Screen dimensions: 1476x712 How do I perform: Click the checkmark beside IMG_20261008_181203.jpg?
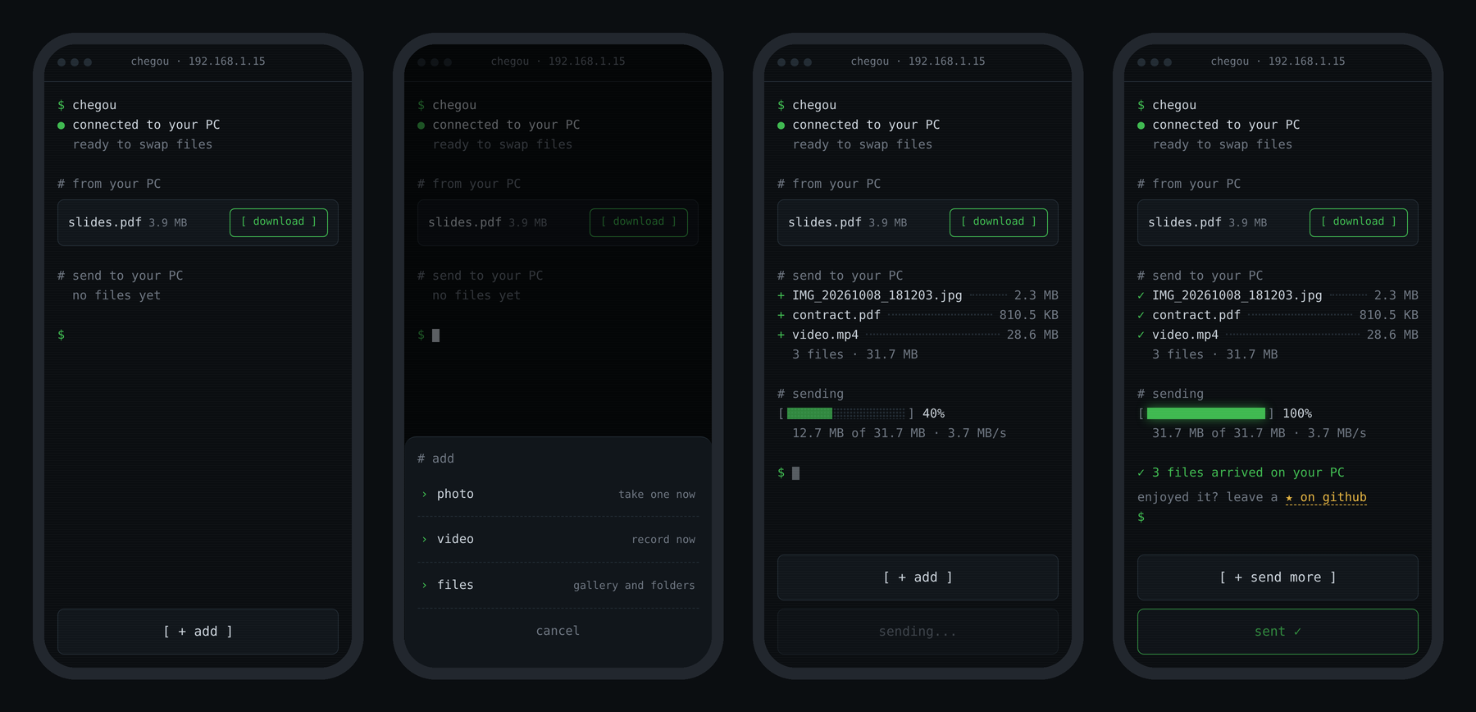(x=1141, y=295)
